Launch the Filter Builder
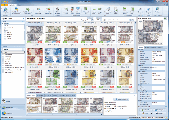Image resolution: width=169 pixels, height=120 pixels. point(78,10)
